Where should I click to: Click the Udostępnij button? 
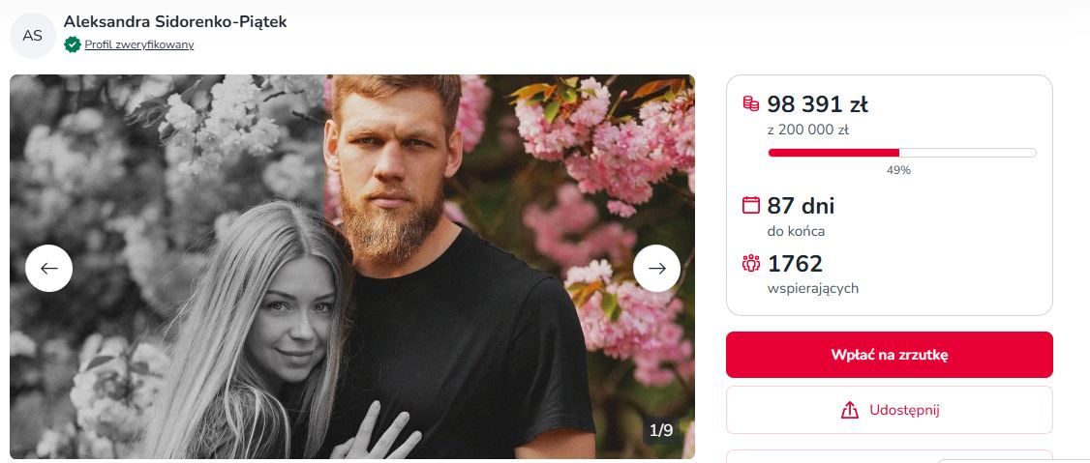coord(889,410)
